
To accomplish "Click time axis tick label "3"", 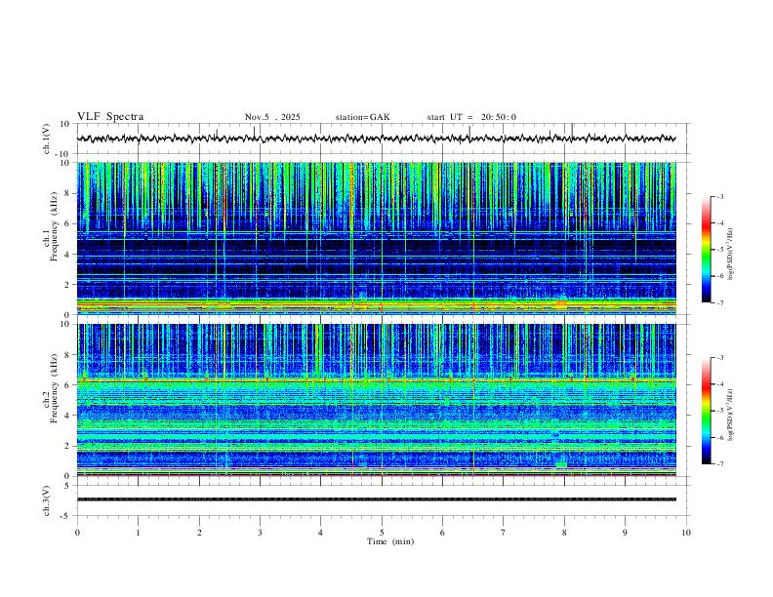I will [260, 533].
